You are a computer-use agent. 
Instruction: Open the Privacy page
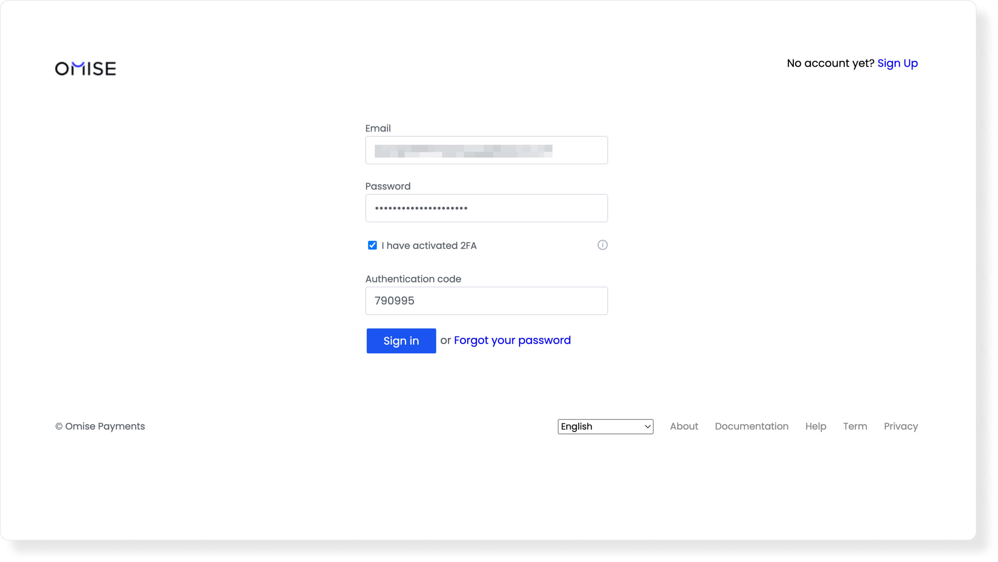pos(901,426)
